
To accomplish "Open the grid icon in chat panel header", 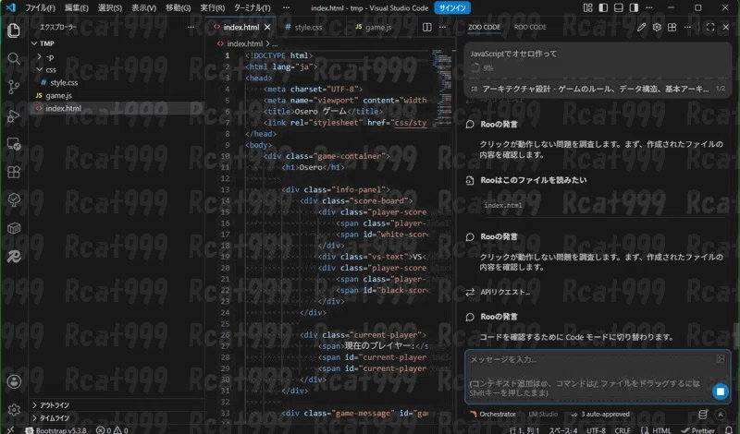I will pos(672,28).
